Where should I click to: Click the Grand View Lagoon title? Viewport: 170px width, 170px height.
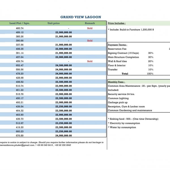click(80, 17)
